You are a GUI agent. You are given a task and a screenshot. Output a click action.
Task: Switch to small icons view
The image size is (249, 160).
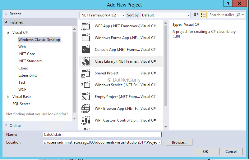196,15
